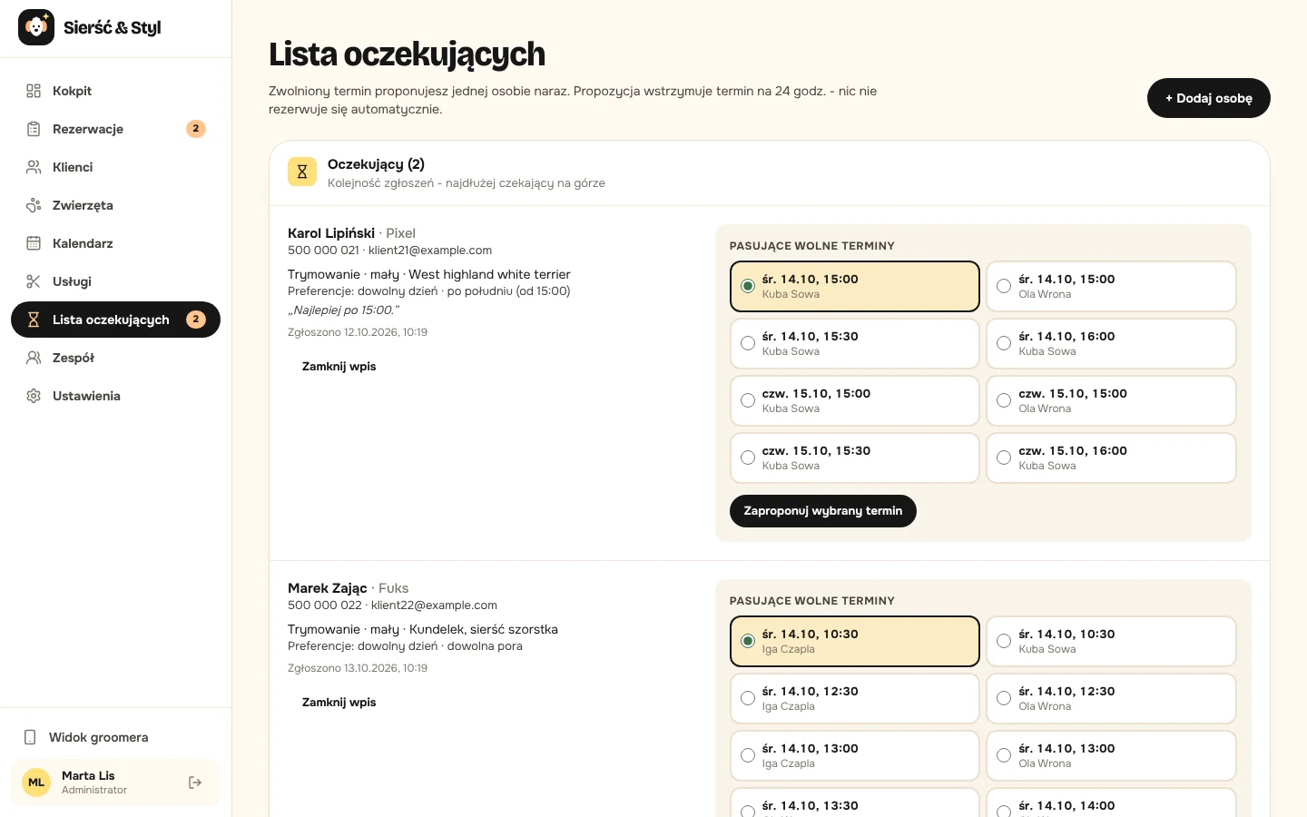This screenshot has height=817, width=1307.
Task: Select śr. 14.10, 15:00 slot with Kuba Sowa
Action: [855, 286]
